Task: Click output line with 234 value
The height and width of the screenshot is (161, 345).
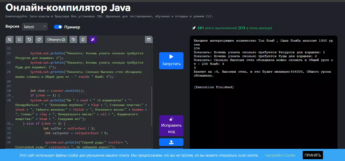Action: 197,48
